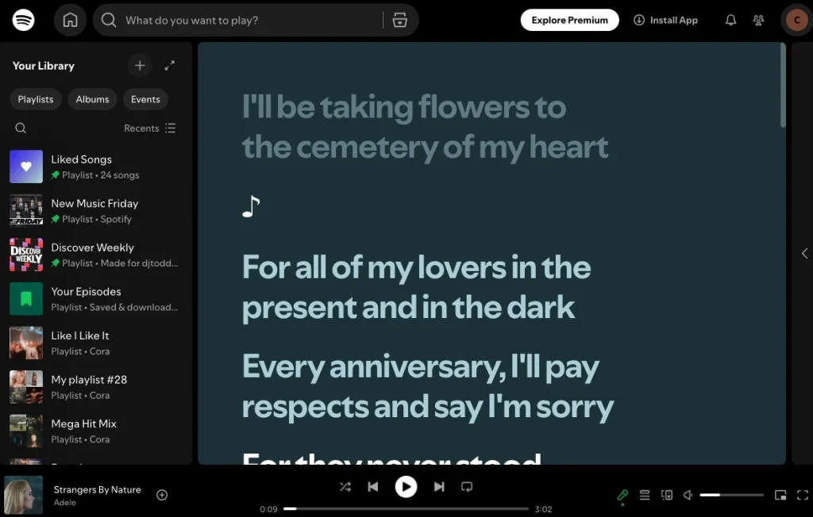Viewport: 813px width, 517px height.
Task: Click the Explore Premium button
Action: [569, 20]
